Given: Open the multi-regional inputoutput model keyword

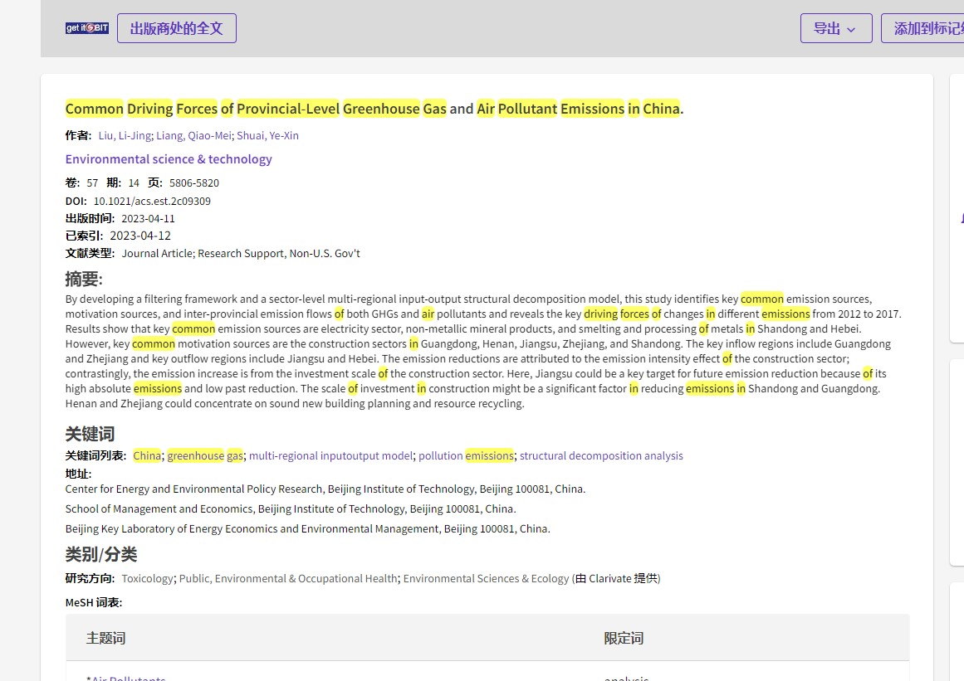Looking at the screenshot, I should click(330, 455).
